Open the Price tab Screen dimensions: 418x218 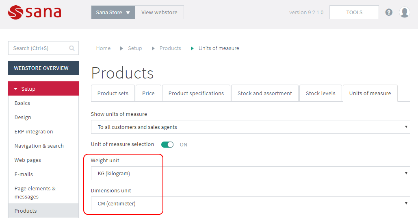tap(148, 94)
